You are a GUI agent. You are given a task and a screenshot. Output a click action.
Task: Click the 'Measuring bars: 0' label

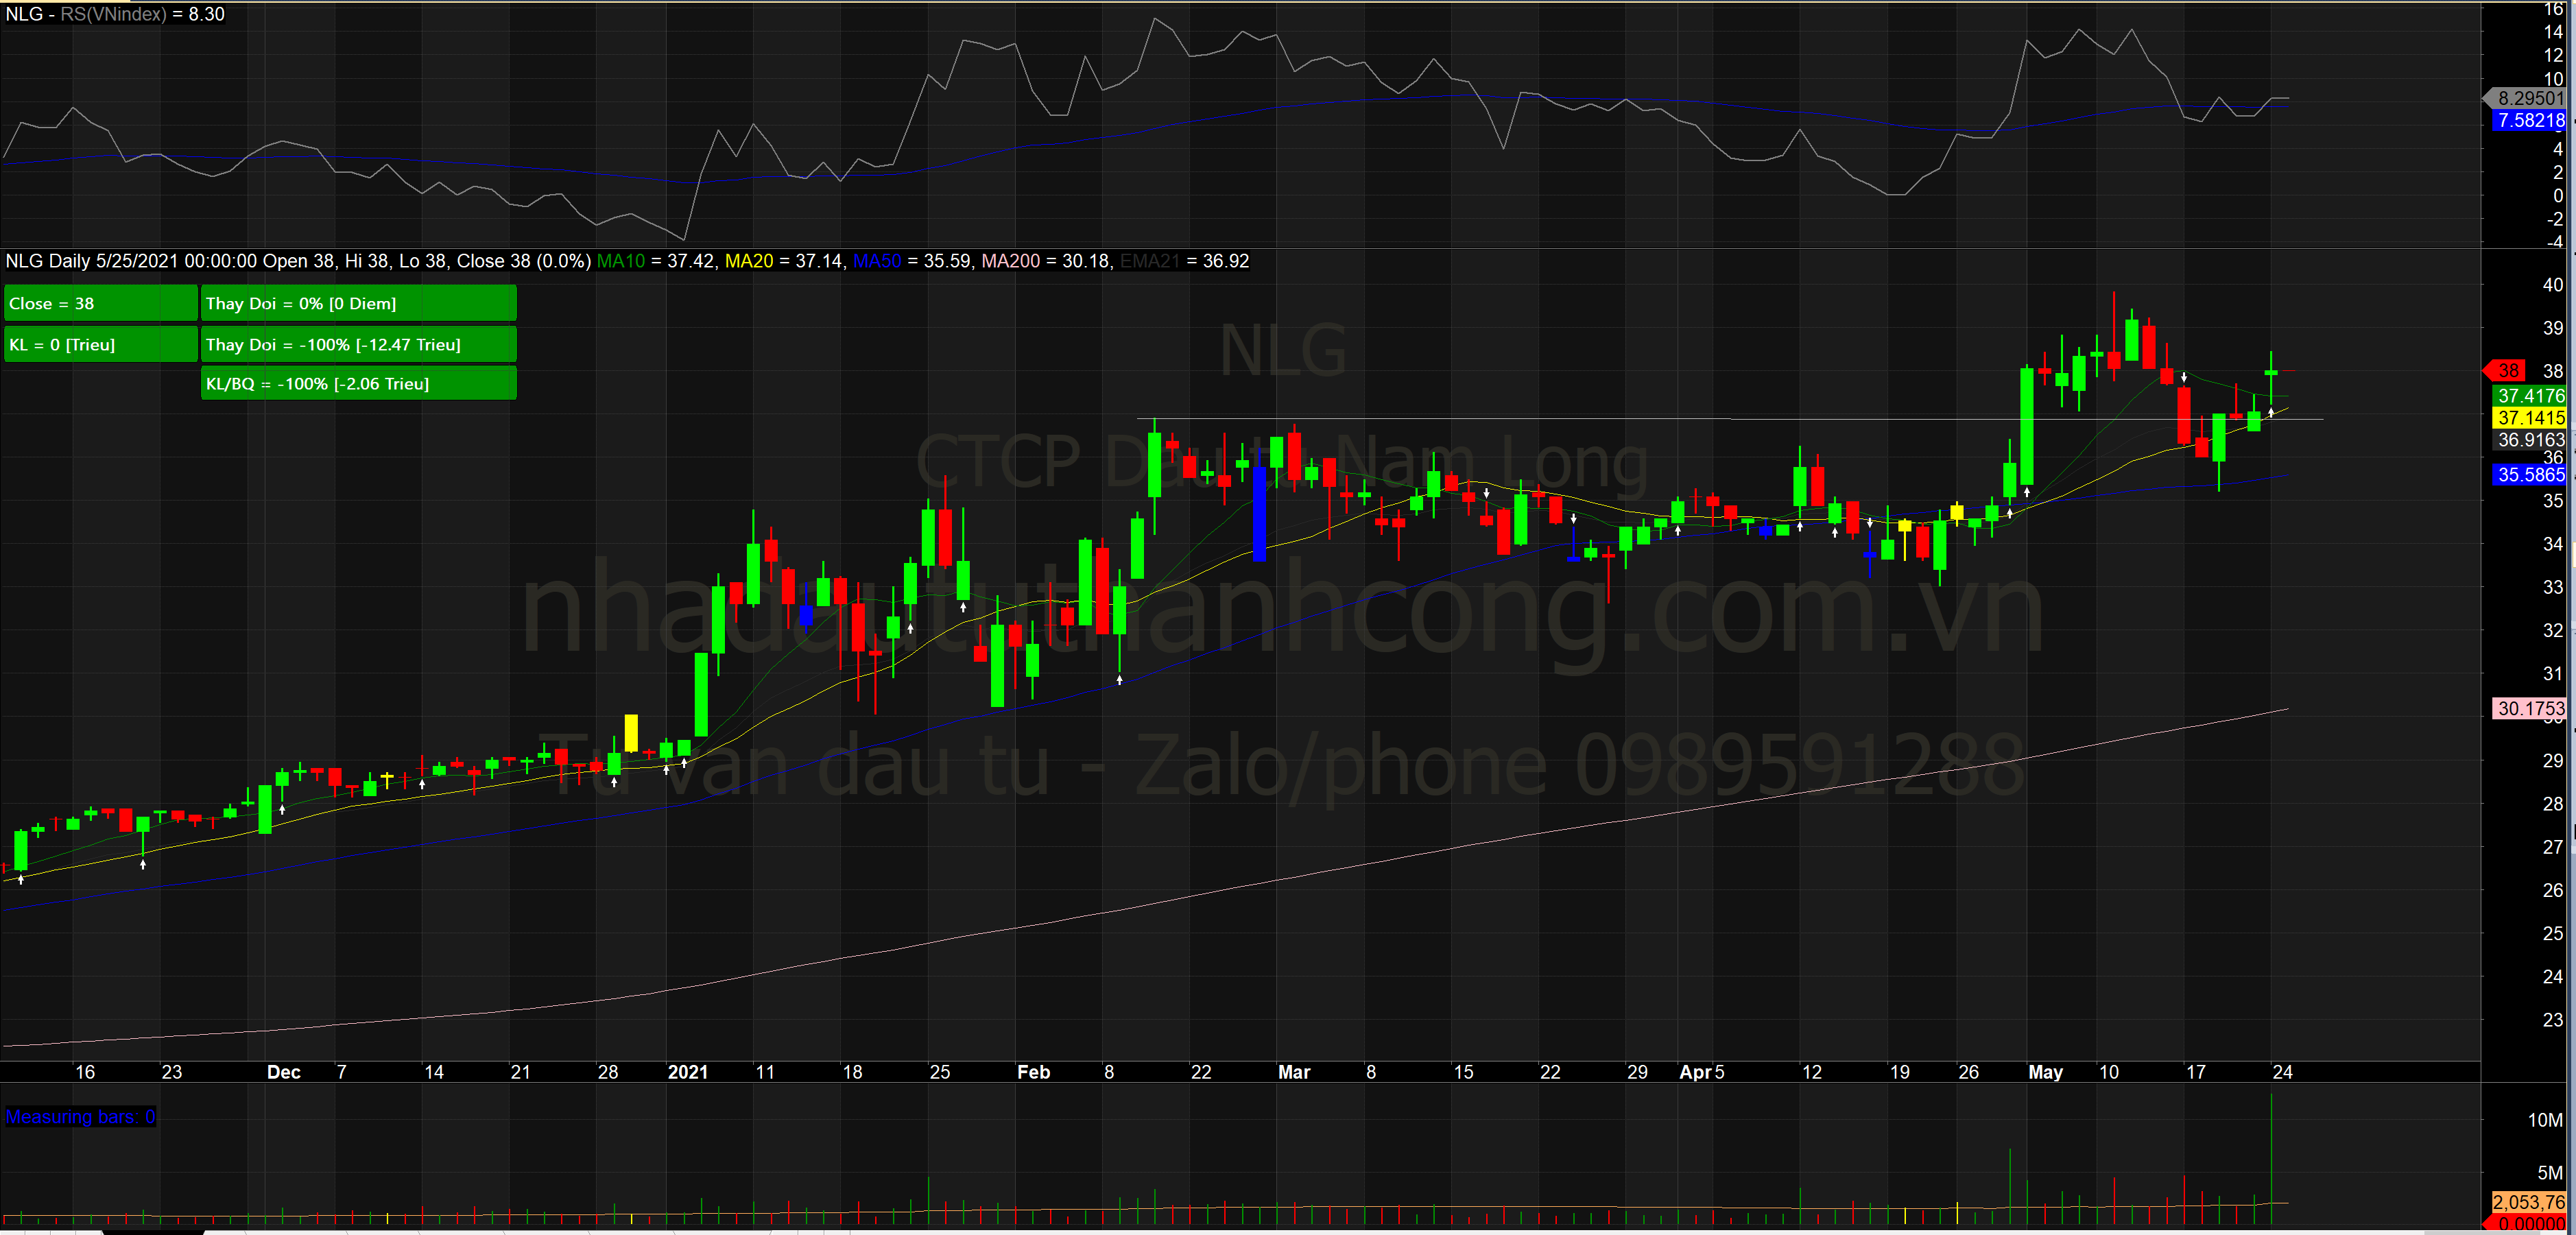pyautogui.click(x=80, y=1117)
